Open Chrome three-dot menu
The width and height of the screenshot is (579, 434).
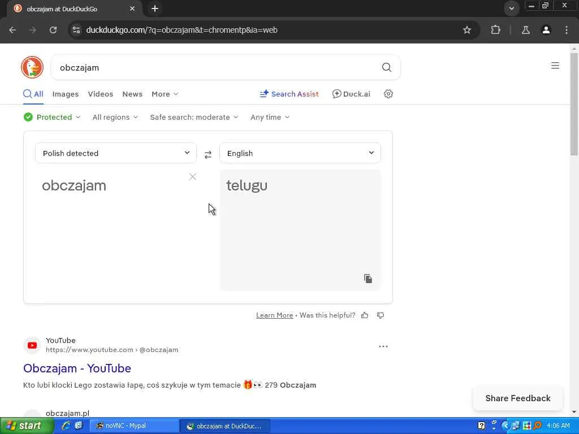[x=567, y=30]
